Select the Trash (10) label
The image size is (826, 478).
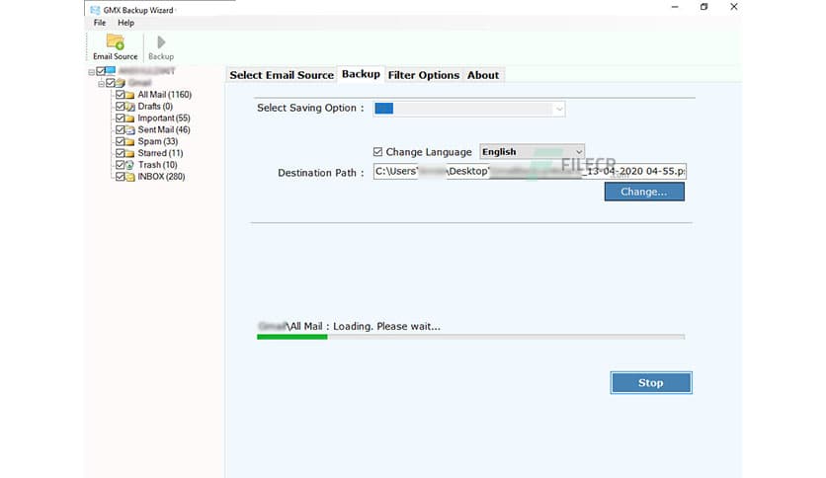pos(157,165)
